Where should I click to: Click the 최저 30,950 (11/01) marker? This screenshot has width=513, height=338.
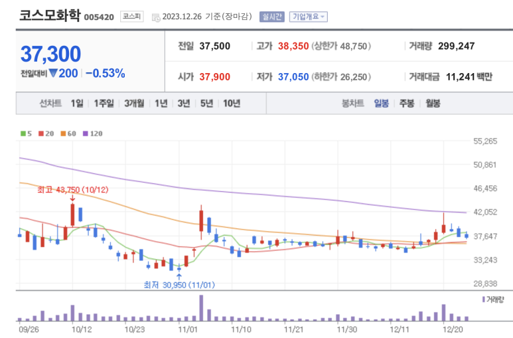pyautogui.click(x=179, y=285)
